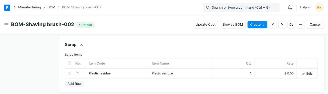This screenshot has height=94, width=328.
Task: Open the Create dropdown
Action: tap(257, 25)
